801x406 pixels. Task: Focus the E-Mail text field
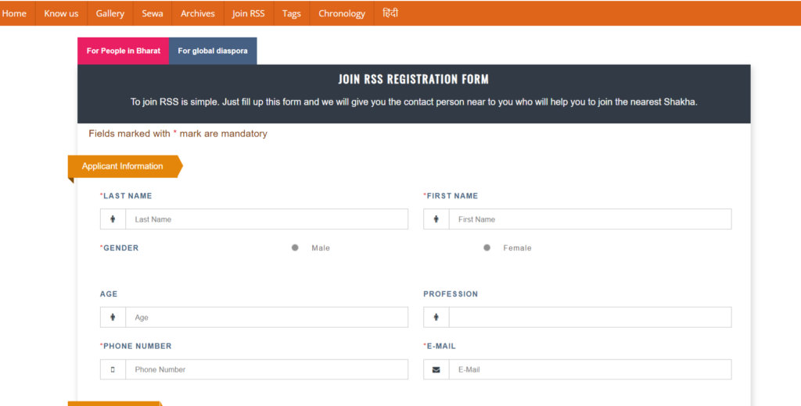pos(590,369)
